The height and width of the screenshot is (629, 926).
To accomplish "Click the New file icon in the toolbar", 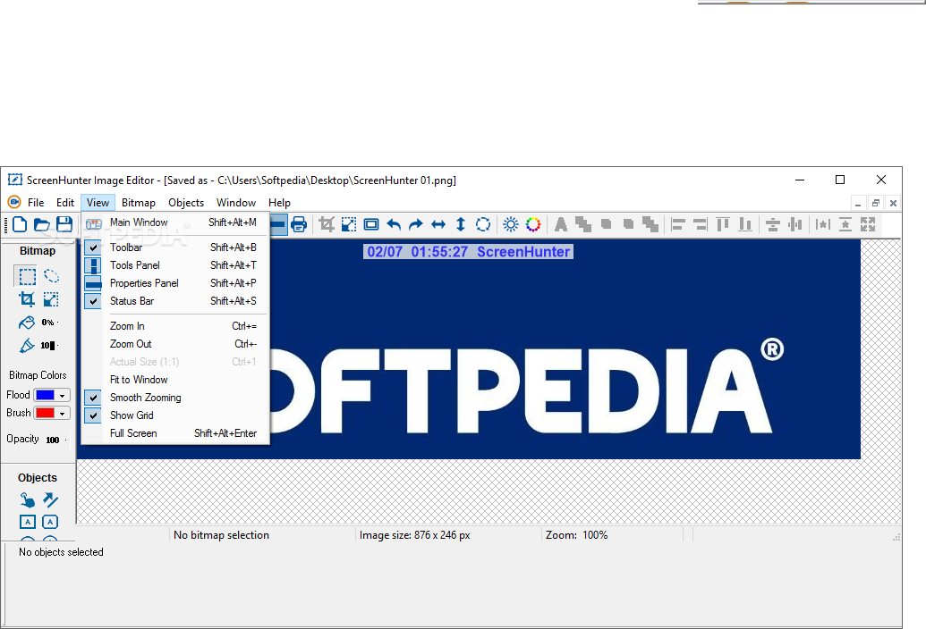I will pos(20,224).
